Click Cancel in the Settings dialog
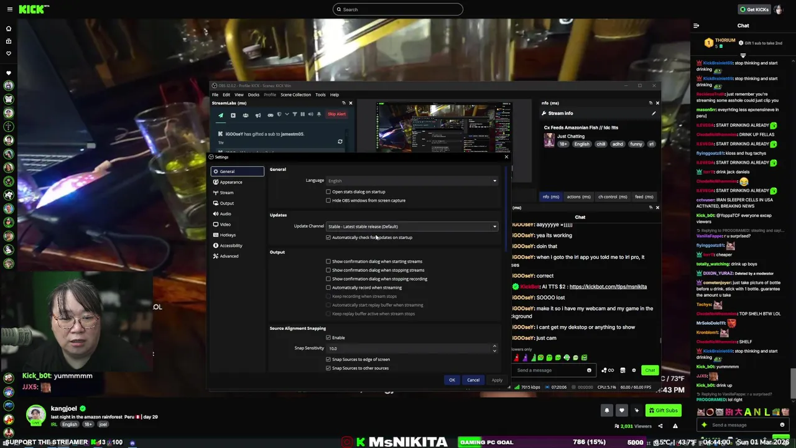 pos(473,380)
